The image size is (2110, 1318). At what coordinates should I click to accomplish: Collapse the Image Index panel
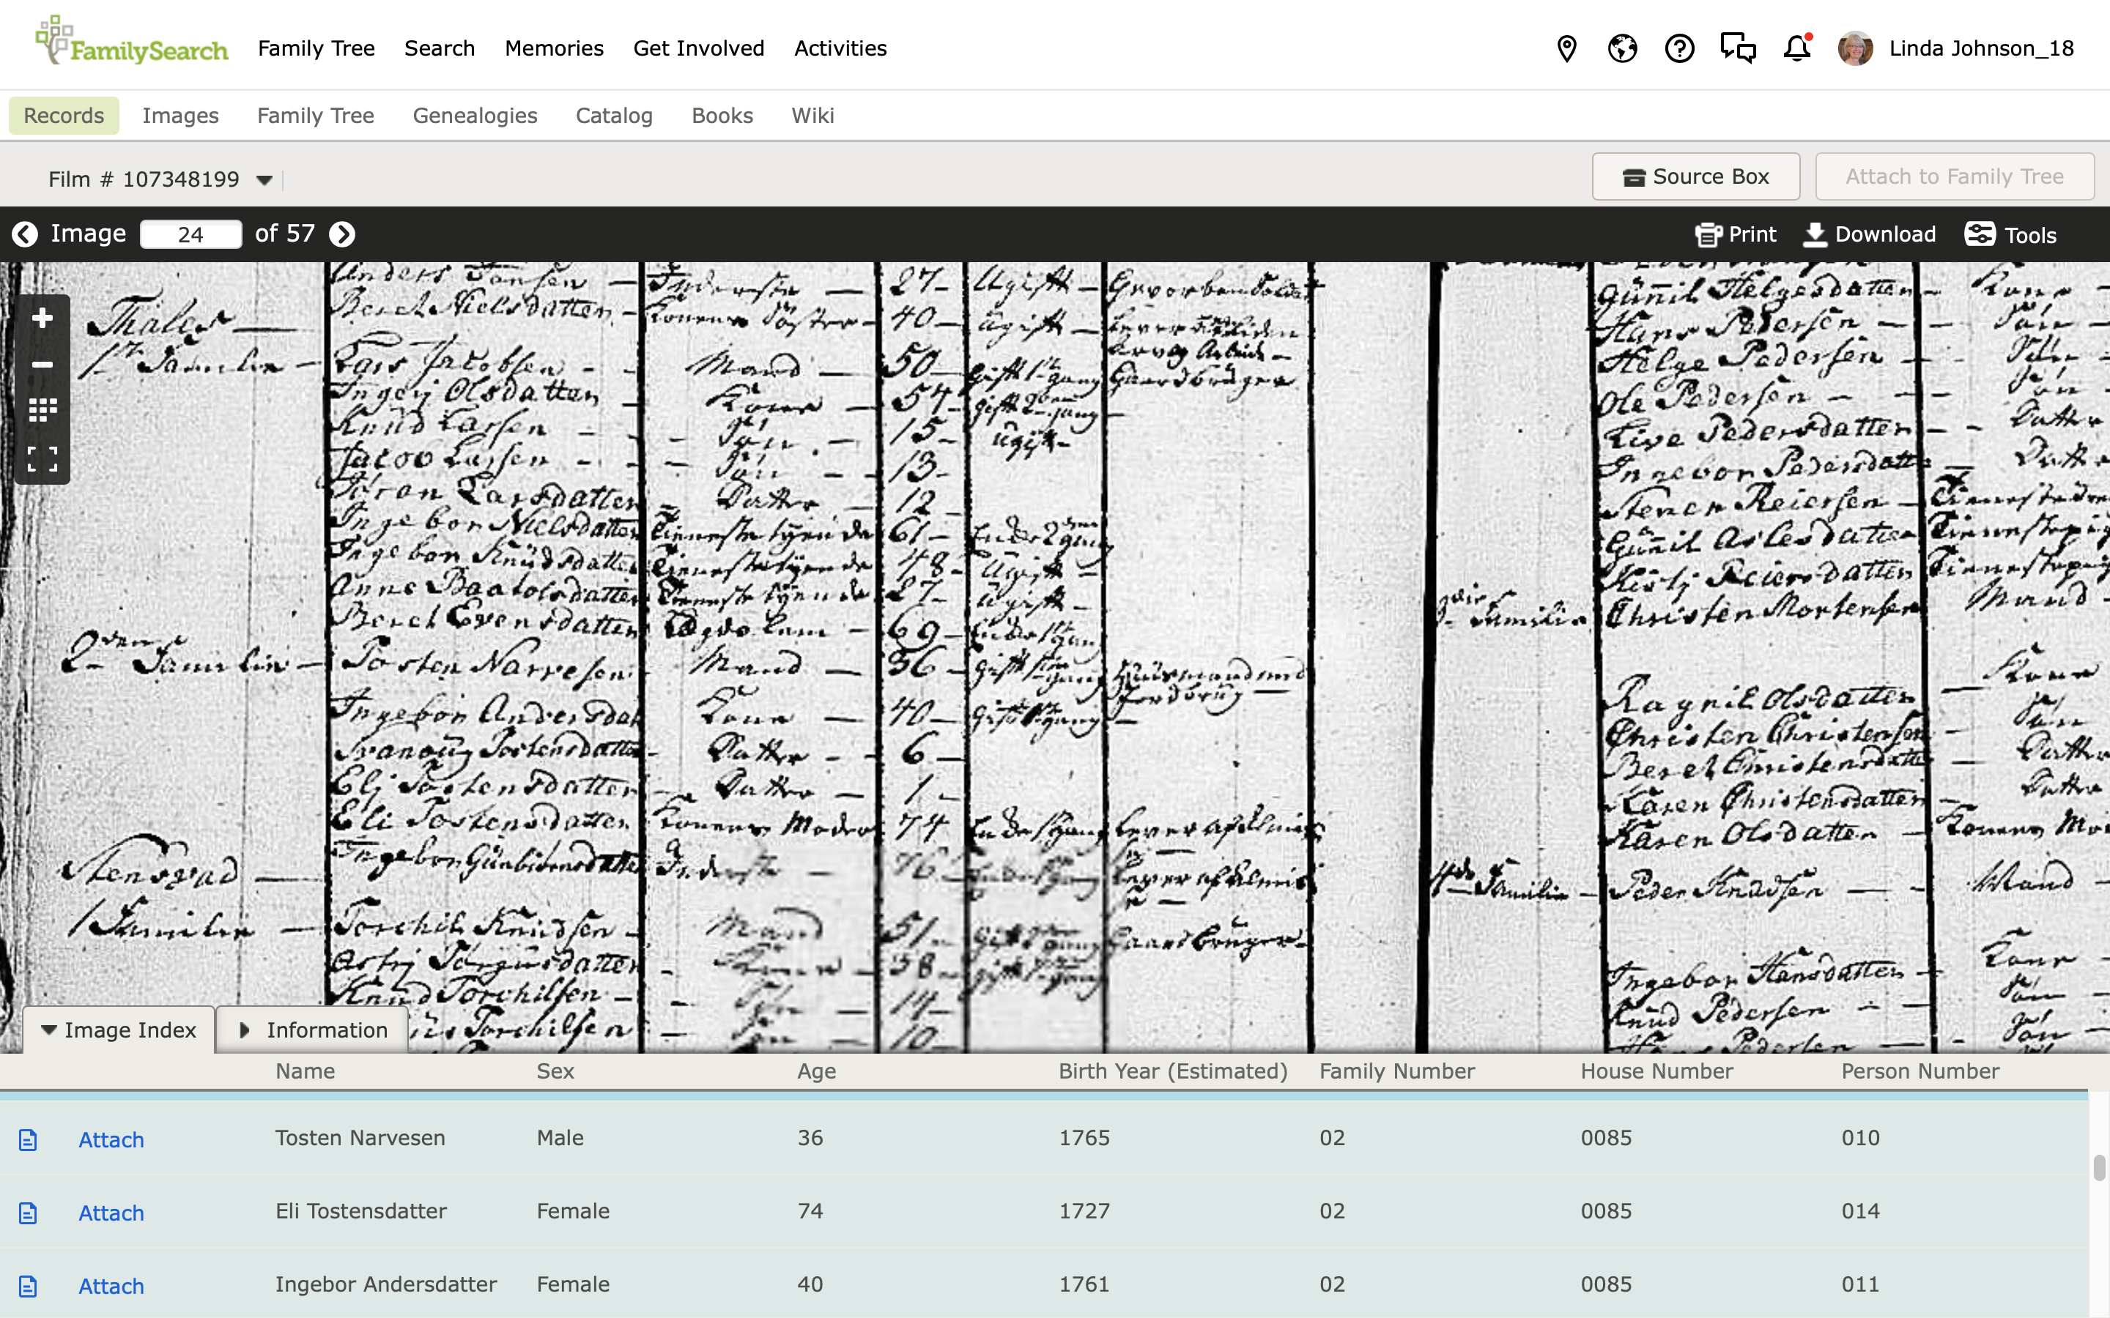(119, 1030)
